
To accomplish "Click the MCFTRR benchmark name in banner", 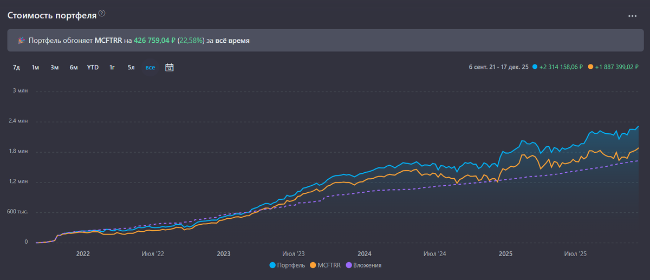I will tap(108, 41).
